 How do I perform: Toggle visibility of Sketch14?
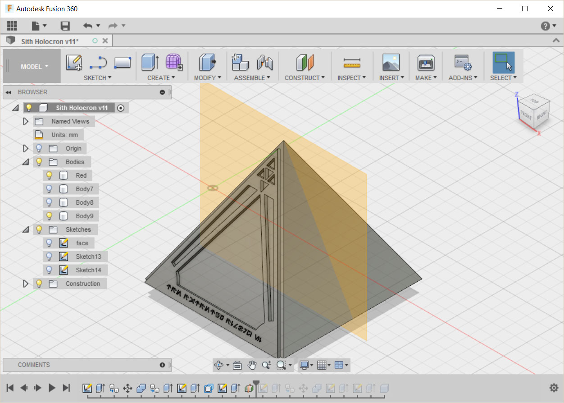click(x=50, y=270)
